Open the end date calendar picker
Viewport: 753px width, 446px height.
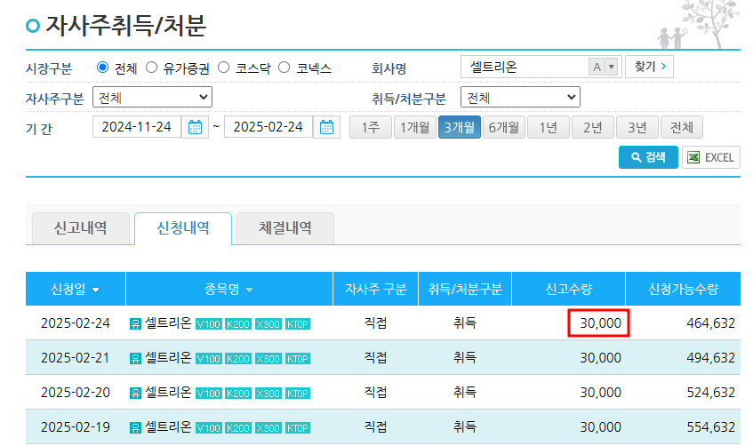click(x=326, y=127)
